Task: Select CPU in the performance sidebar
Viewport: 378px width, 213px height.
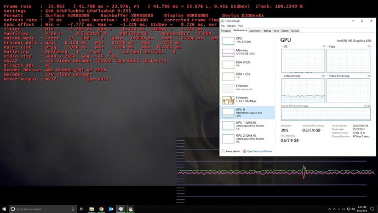Action: click(248, 41)
